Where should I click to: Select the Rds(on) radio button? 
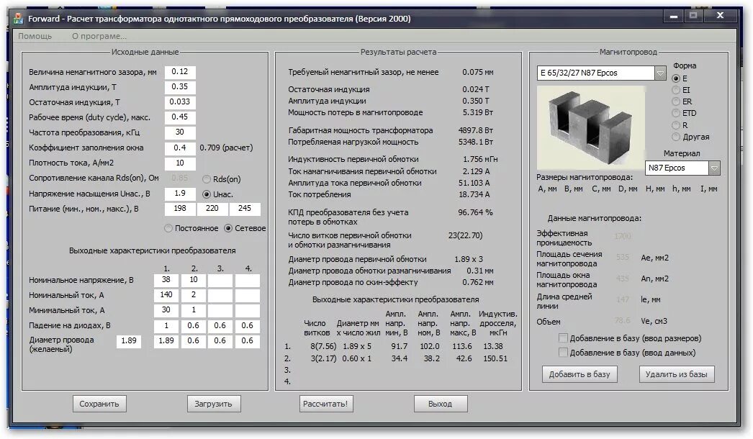pyautogui.click(x=207, y=179)
